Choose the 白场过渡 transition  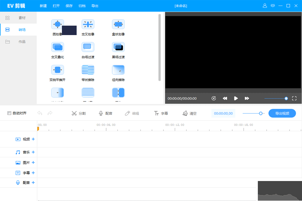coord(88,47)
